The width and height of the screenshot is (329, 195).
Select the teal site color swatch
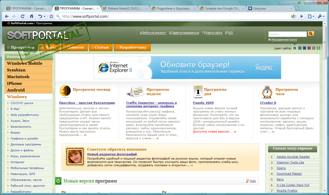300,48
